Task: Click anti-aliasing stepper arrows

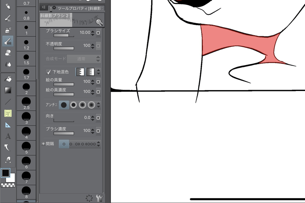Action: [98, 105]
